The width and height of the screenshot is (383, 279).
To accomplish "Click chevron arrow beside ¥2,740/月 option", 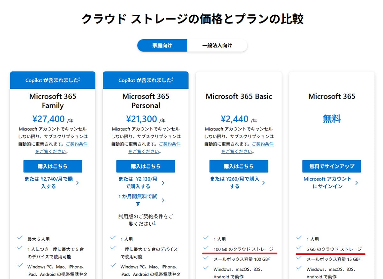I will [x=78, y=183].
